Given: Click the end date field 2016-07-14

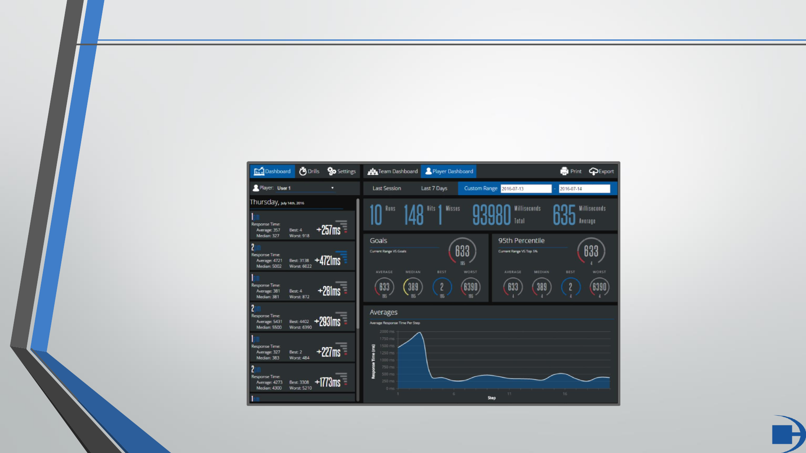Looking at the screenshot, I should pyautogui.click(x=584, y=189).
